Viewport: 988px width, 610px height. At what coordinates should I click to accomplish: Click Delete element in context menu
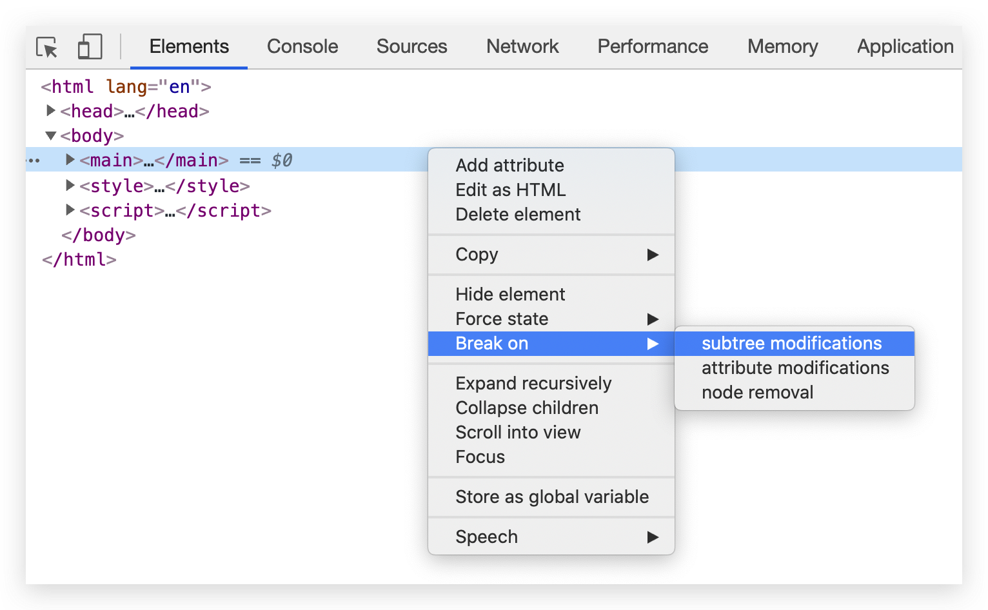(x=518, y=215)
